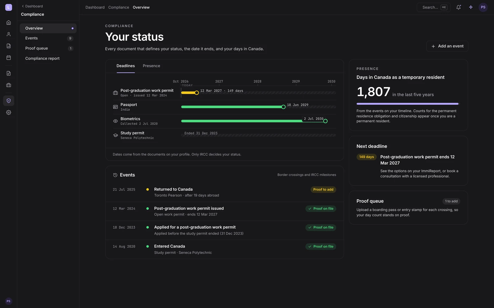Click the 18 Jun 2029 date label

click(298, 105)
